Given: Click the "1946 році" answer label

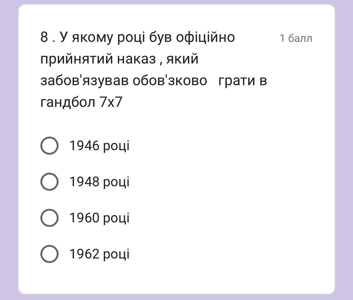Looking at the screenshot, I should click(100, 146).
